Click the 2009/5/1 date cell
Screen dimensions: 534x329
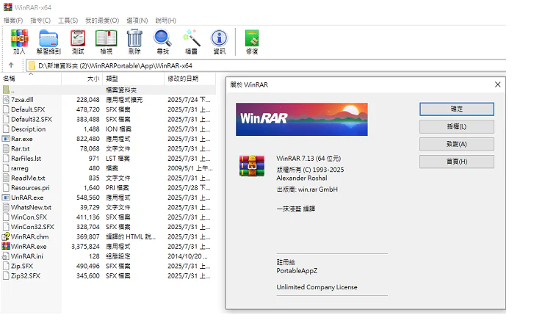coord(190,168)
